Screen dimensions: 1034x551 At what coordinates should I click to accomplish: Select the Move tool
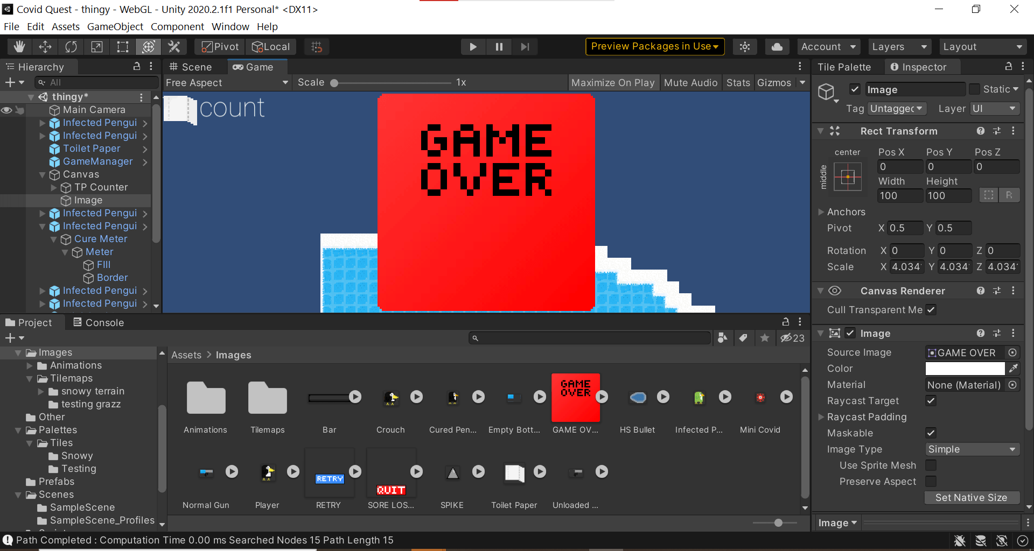pos(45,47)
